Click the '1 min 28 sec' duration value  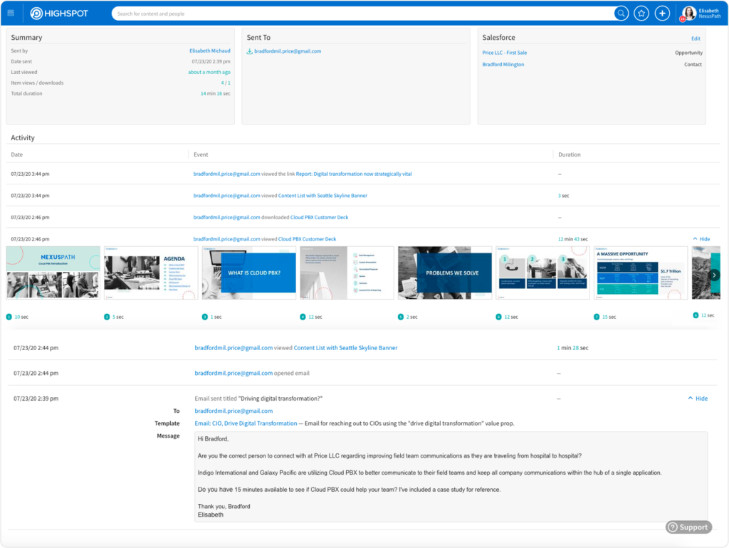(572, 348)
